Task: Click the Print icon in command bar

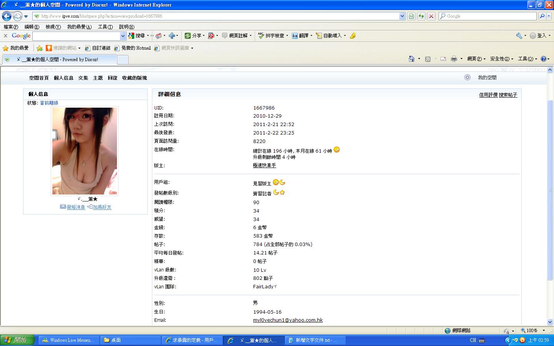Action: [454, 59]
